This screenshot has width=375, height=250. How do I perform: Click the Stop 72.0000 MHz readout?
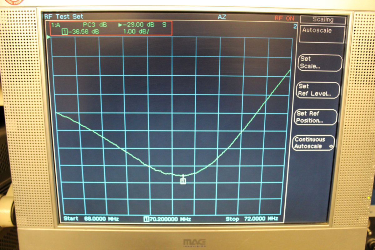click(x=252, y=219)
